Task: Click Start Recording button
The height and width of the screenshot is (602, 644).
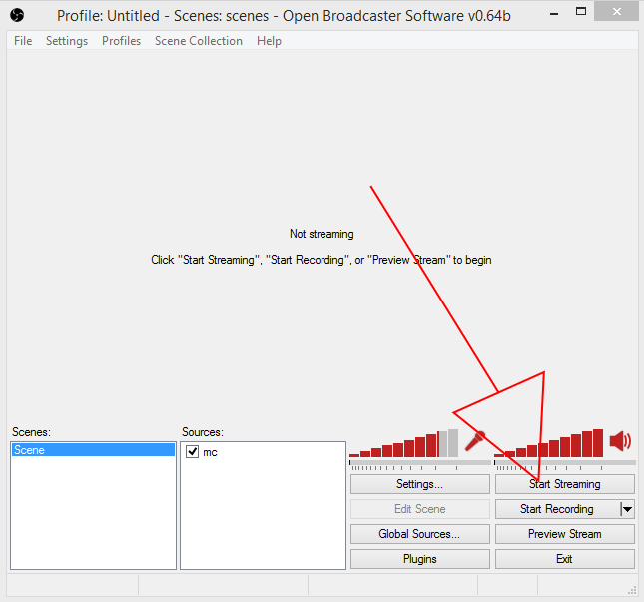Action: coord(557,509)
